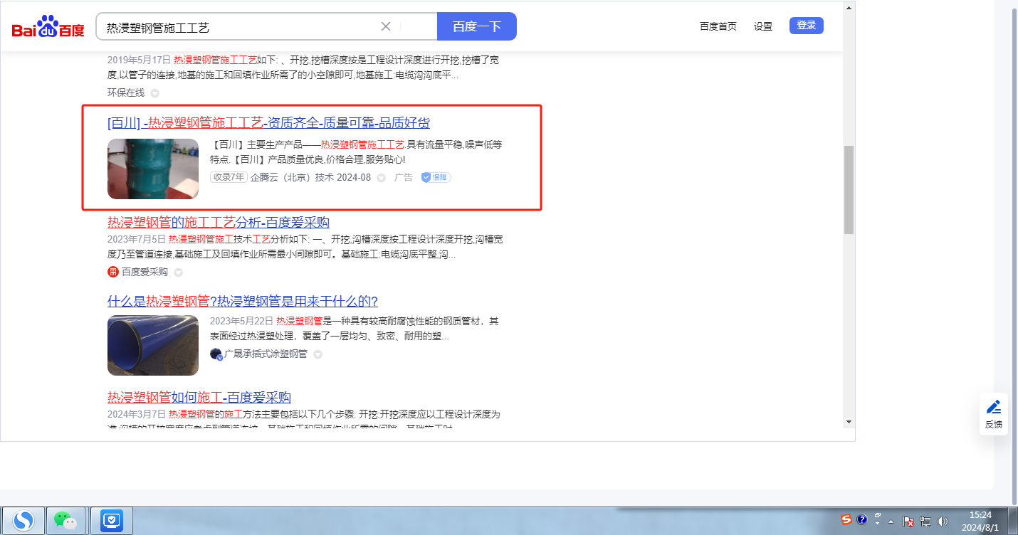Screen dimensions: 1018x535
Task: Click the 反馈 feedback button
Action: (x=994, y=414)
